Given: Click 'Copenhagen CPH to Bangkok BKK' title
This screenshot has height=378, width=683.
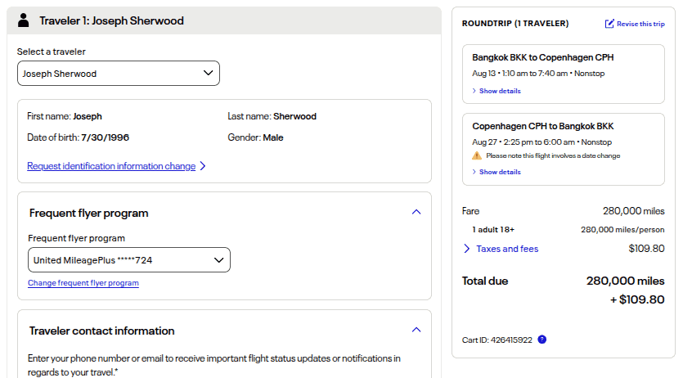Looking at the screenshot, I should [x=543, y=126].
